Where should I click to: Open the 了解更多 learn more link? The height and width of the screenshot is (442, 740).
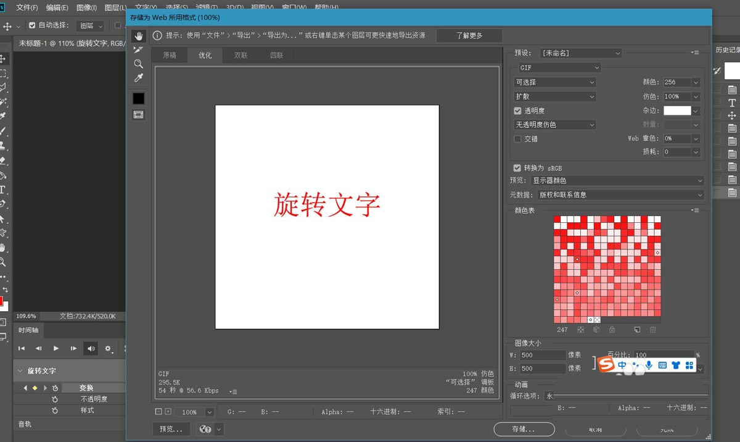tap(469, 35)
